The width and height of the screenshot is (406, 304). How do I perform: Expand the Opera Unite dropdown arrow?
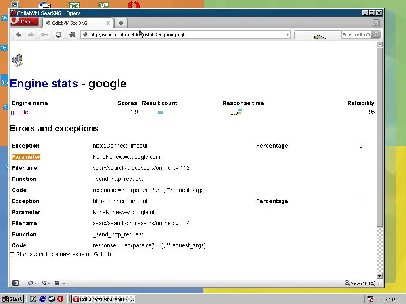49,283
